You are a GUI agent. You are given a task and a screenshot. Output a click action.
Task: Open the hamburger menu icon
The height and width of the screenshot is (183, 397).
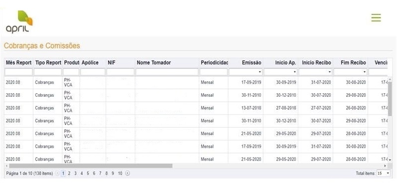(376, 18)
